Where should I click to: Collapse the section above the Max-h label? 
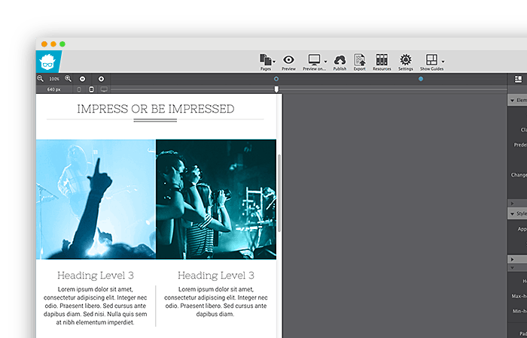(x=513, y=268)
